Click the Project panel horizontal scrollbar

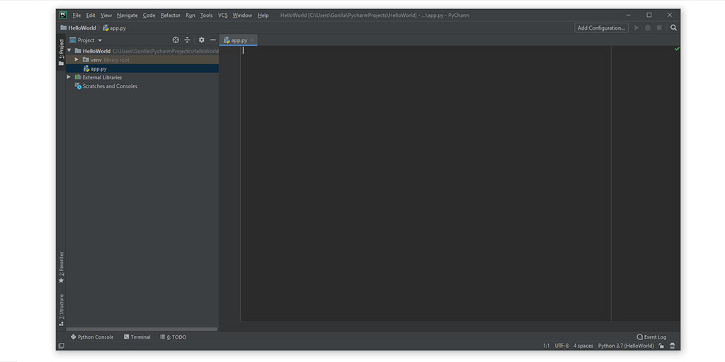click(142, 329)
